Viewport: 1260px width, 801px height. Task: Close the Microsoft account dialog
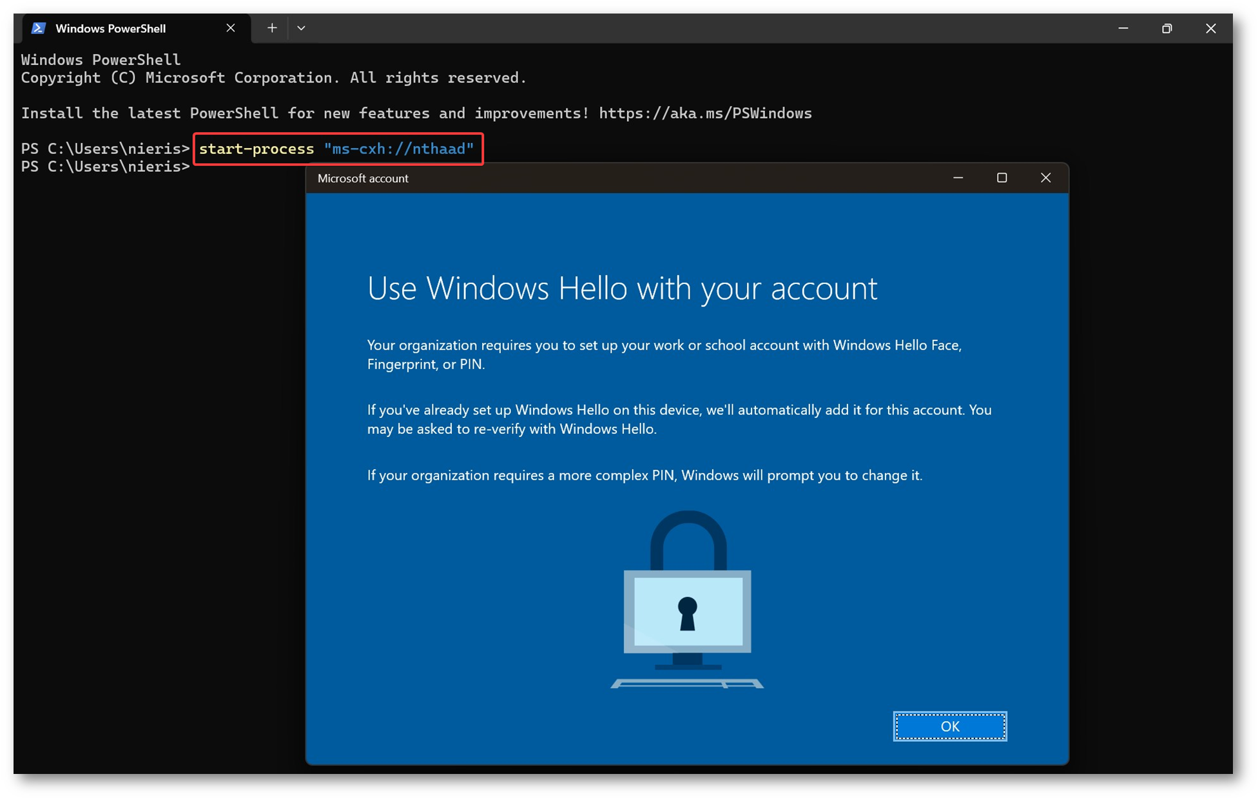1045,178
